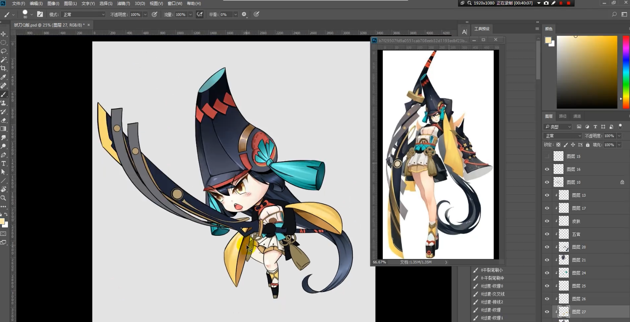
Task: Open the brush settings panel icon
Action: [x=40, y=14]
